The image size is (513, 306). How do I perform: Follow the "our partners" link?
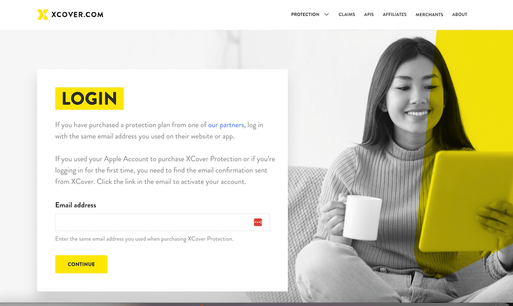pyautogui.click(x=226, y=125)
